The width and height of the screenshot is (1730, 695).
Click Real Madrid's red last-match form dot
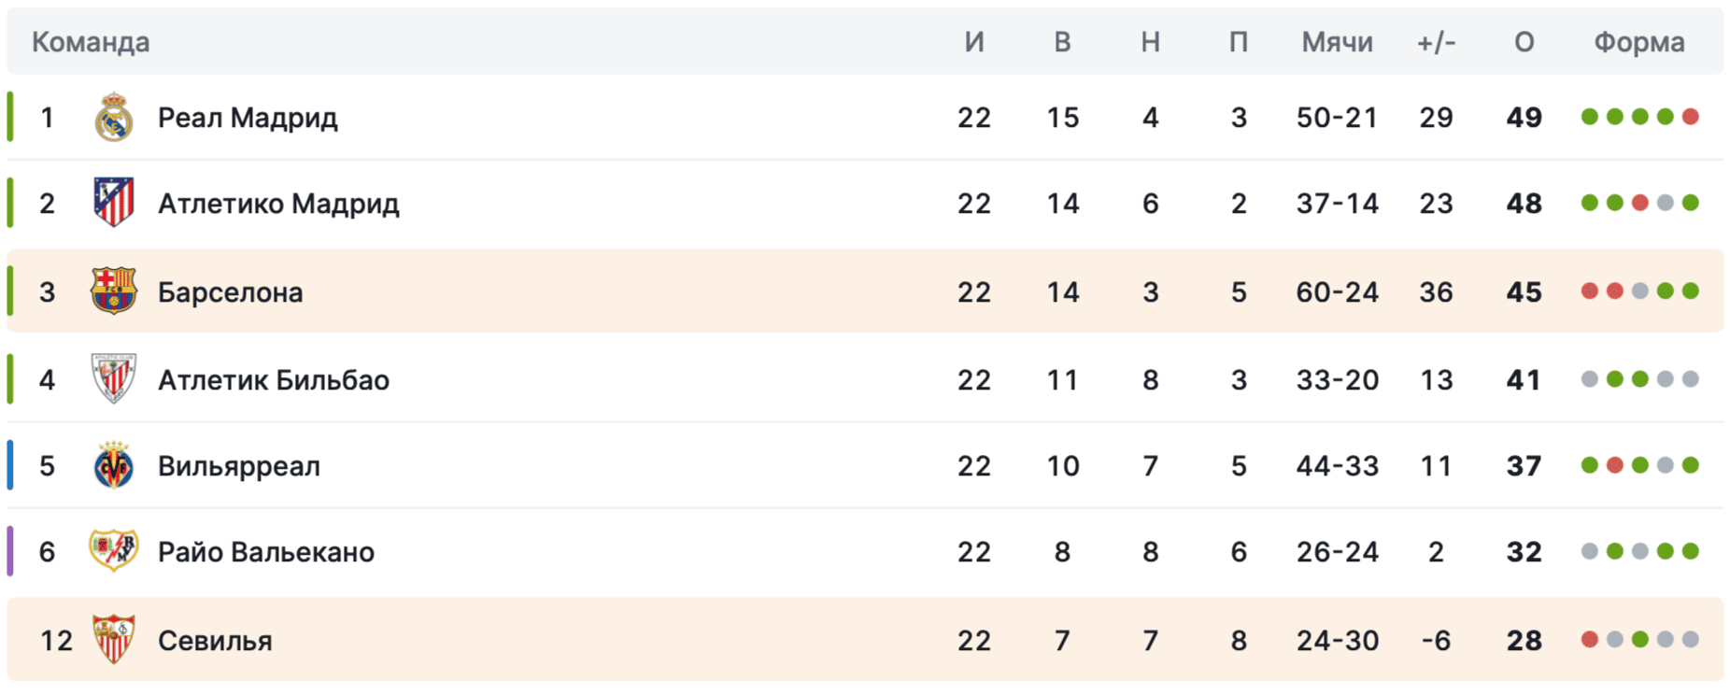pyautogui.click(x=1690, y=117)
